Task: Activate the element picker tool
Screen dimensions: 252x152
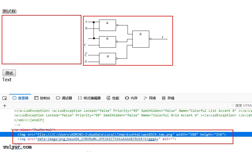Action: pos(5,98)
